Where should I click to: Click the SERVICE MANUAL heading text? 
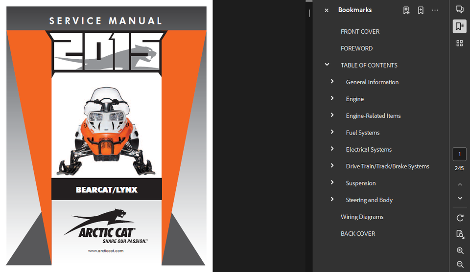[x=106, y=21]
